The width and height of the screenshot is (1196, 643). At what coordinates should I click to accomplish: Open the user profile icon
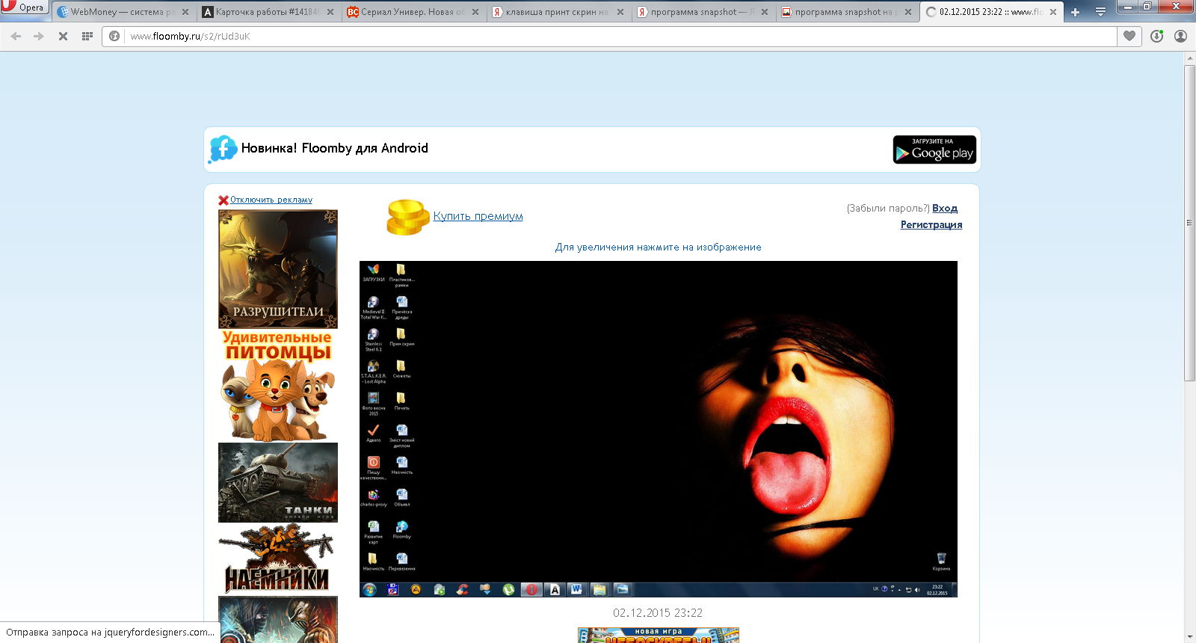pyautogui.click(x=1181, y=36)
